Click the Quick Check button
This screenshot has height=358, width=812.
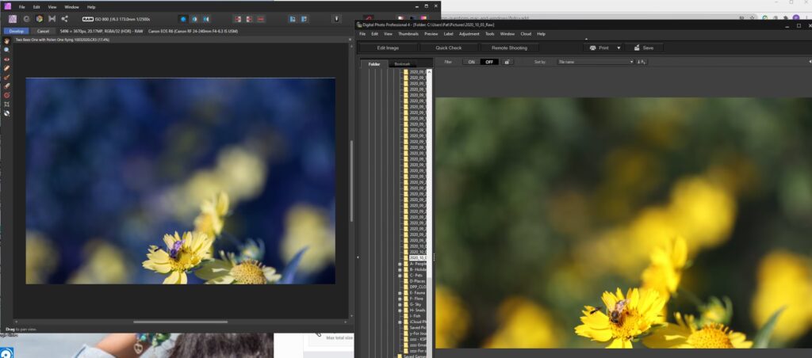point(448,48)
